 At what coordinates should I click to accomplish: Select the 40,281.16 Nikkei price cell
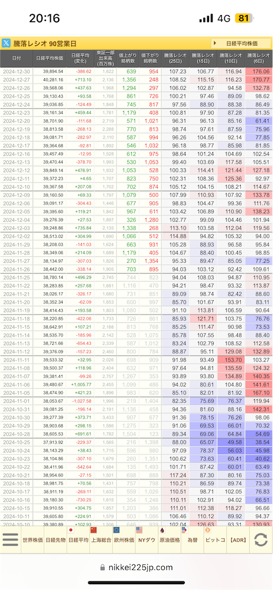pyautogui.click(x=50, y=80)
